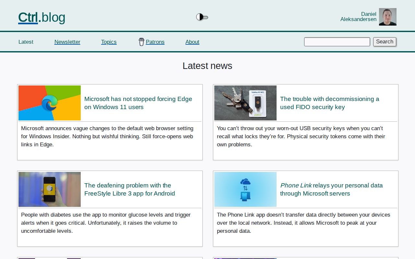Screen dimensions: 415x259
Task: Click the Ctrl.blog logo
Action: [41, 17]
